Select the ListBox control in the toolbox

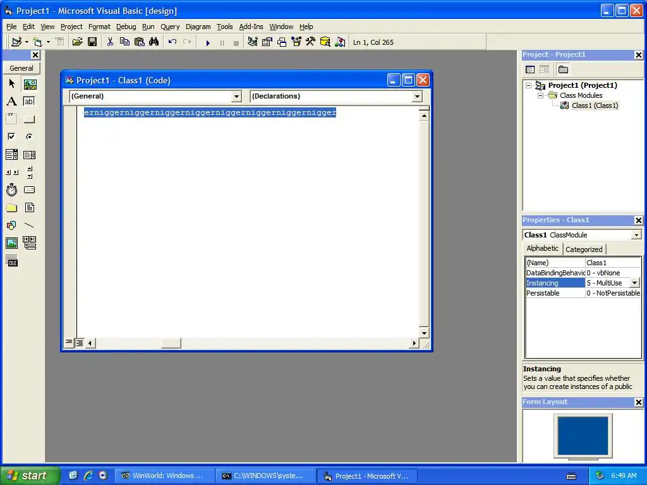tap(29, 155)
